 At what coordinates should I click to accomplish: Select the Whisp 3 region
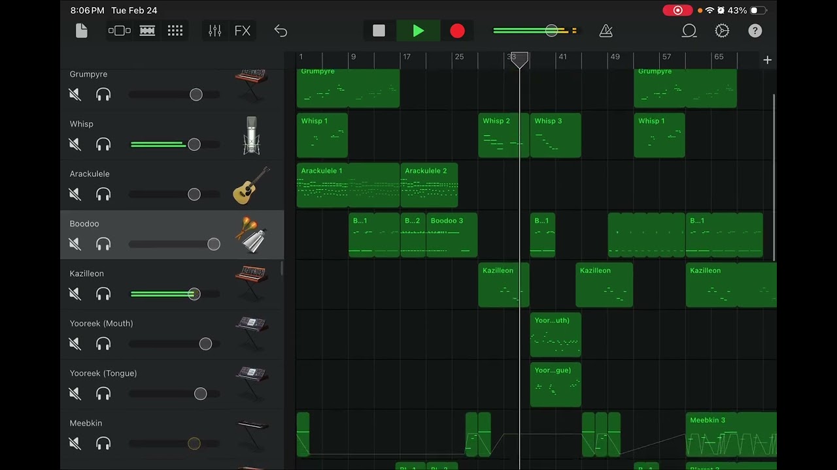point(555,135)
